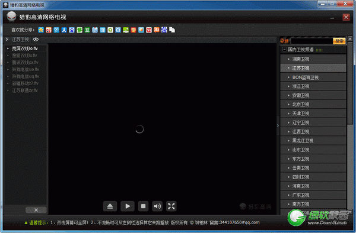
Task: Click the channel list scrollbar thumb
Action: pos(350,83)
